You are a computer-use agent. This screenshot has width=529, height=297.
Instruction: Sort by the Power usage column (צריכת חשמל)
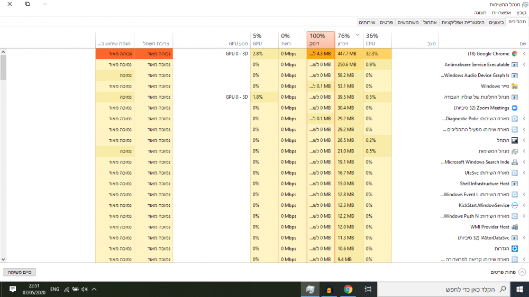coord(153,40)
